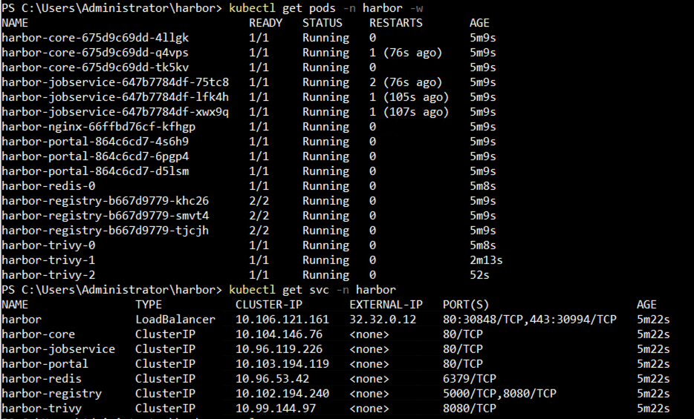Click the harbor-jobservice-647b7784df-75tc8 pod name

115,82
